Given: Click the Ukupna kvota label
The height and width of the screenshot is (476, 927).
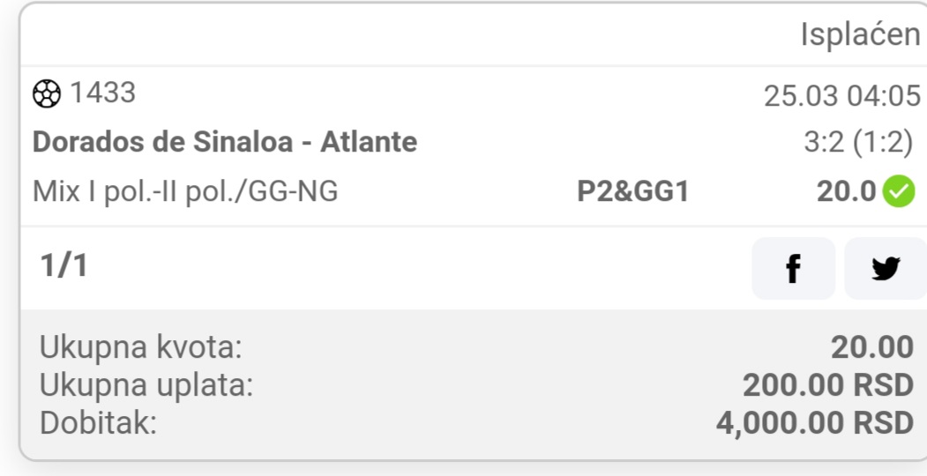Looking at the screenshot, I should click(x=141, y=347).
